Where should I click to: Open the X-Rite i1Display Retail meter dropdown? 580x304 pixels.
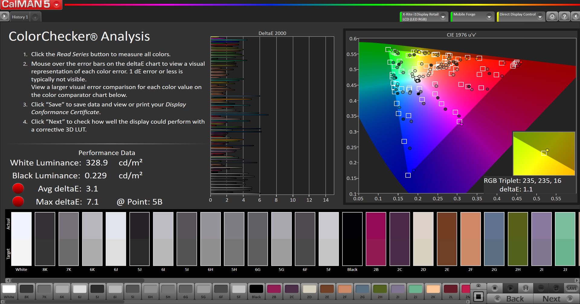(443, 17)
